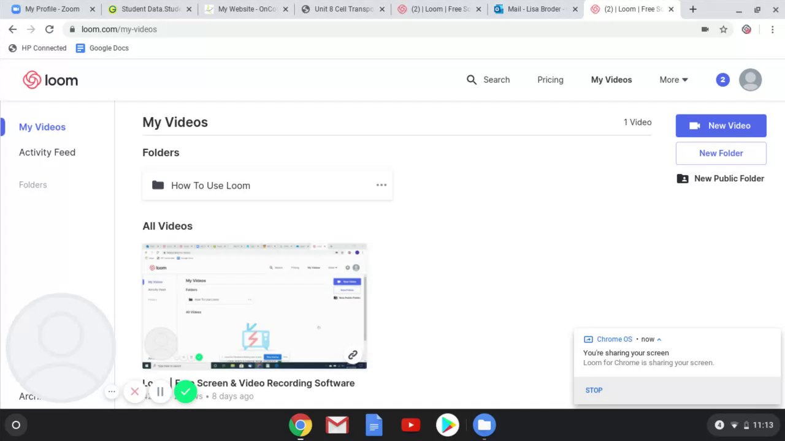
Task: Open options for How To Use Loom folder
Action: (381, 185)
